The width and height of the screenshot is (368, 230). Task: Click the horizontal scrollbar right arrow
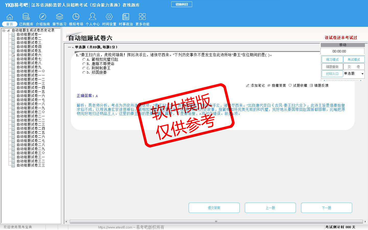[x=365, y=222]
